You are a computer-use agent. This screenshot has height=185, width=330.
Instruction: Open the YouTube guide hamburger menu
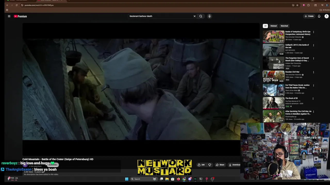tap(9, 16)
